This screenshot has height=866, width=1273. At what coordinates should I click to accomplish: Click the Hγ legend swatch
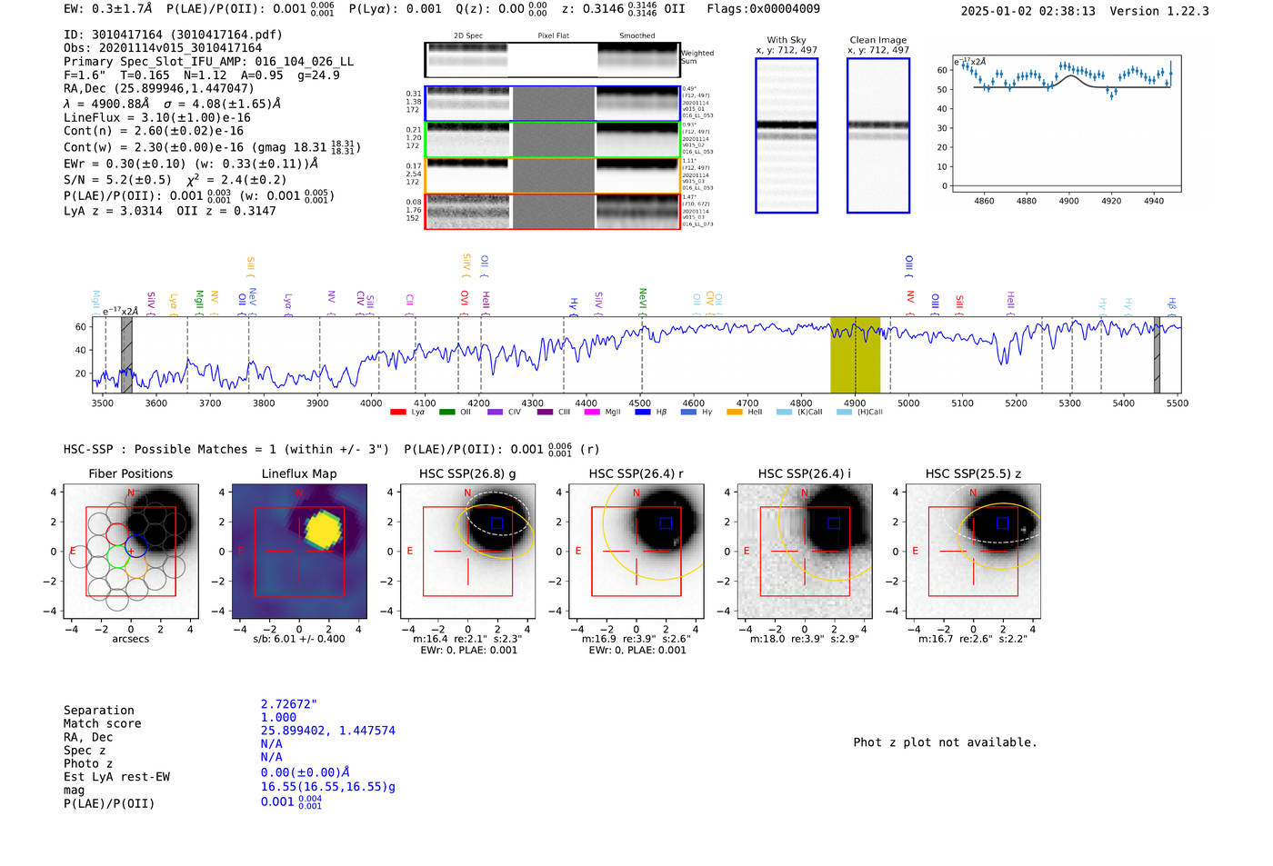(x=688, y=413)
